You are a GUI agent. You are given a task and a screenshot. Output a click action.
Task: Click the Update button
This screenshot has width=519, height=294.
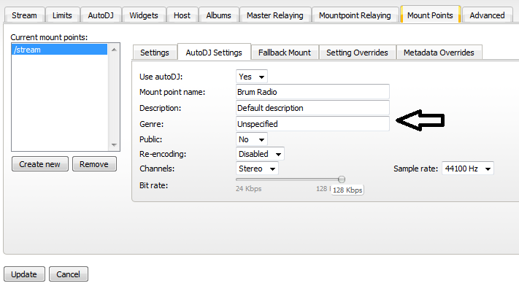click(24, 274)
